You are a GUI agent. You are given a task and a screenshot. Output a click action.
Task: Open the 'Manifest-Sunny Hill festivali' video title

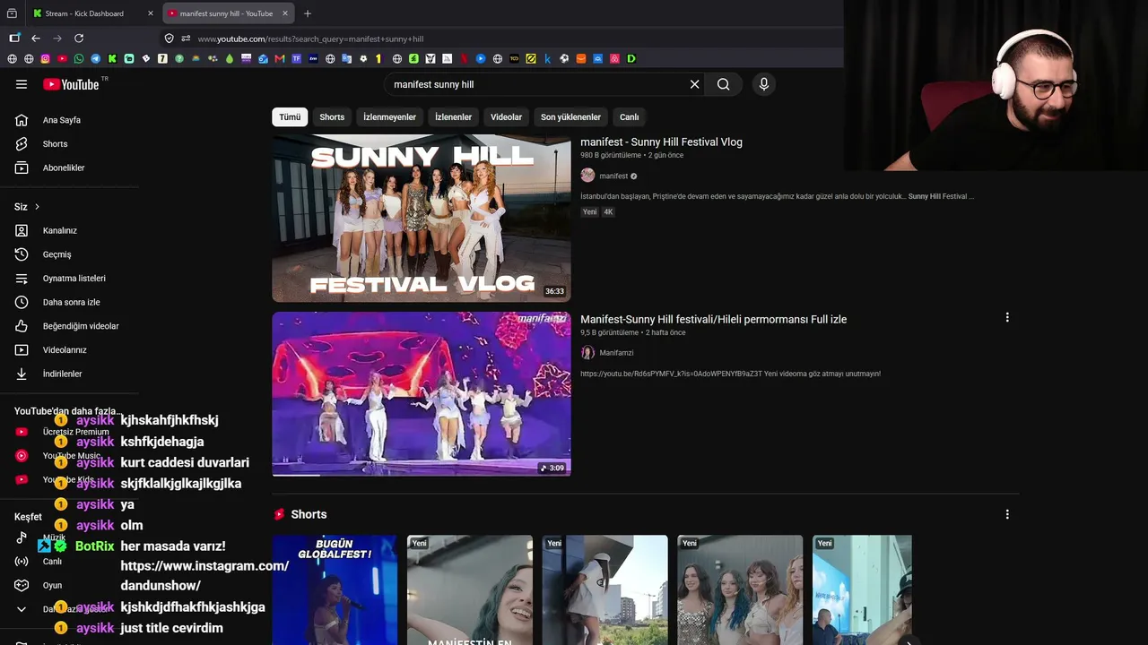point(713,320)
